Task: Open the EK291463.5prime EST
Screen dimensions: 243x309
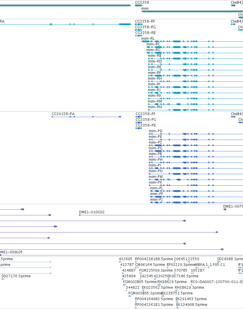Action: 191,299
